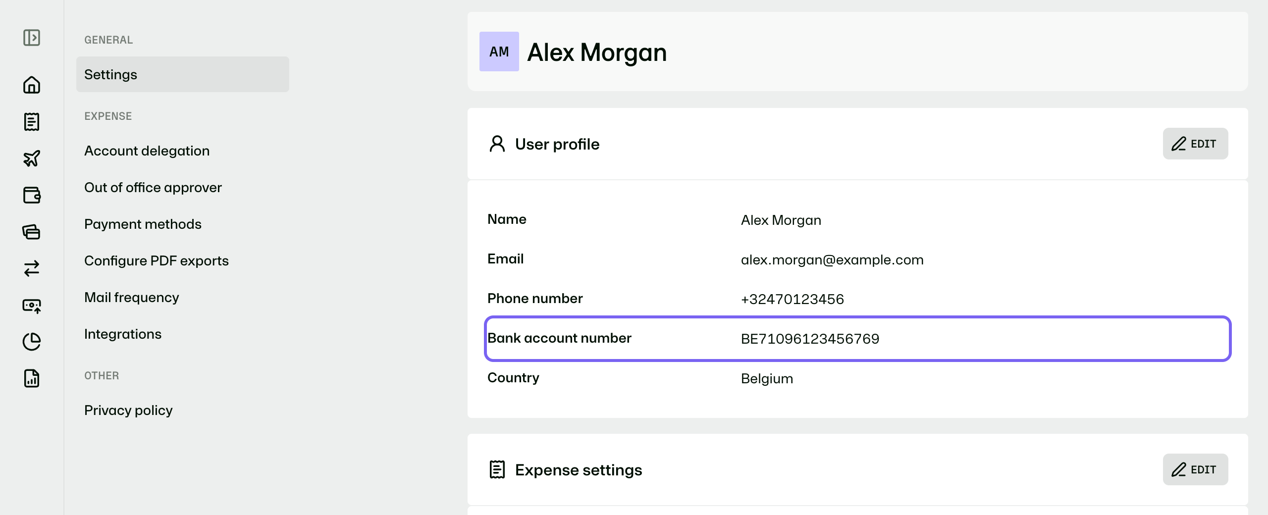Screen dimensions: 1268x515
Task: Open the receipt expenses icon in sidebar
Action: (32, 121)
